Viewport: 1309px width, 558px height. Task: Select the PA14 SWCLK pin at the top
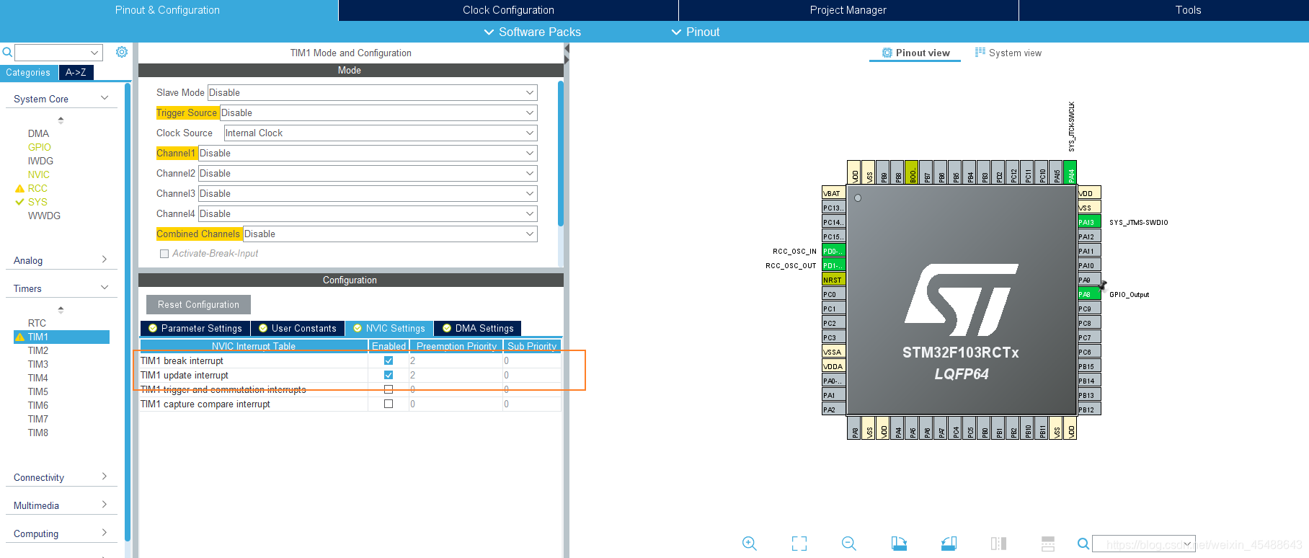point(1070,172)
